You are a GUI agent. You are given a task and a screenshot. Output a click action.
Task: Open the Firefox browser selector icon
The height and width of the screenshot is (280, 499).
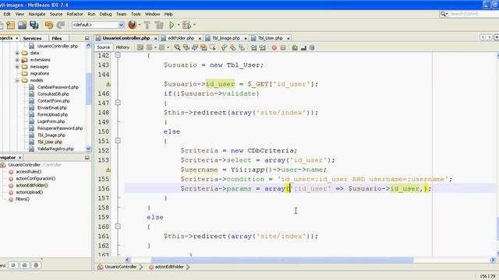[x=133, y=25]
